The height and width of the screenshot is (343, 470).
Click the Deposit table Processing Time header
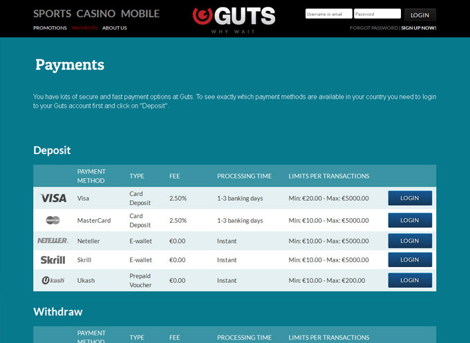[x=244, y=176]
